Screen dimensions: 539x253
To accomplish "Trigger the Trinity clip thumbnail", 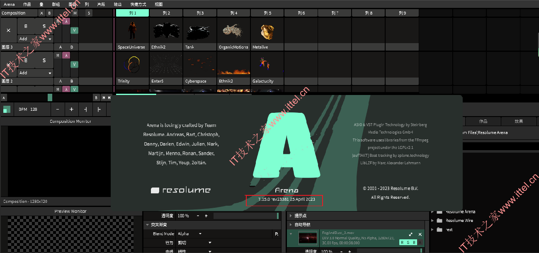I will (x=132, y=65).
